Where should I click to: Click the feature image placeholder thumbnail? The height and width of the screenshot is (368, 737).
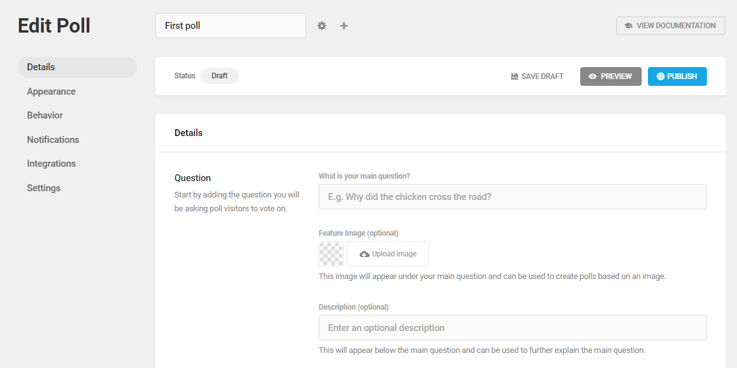click(331, 254)
